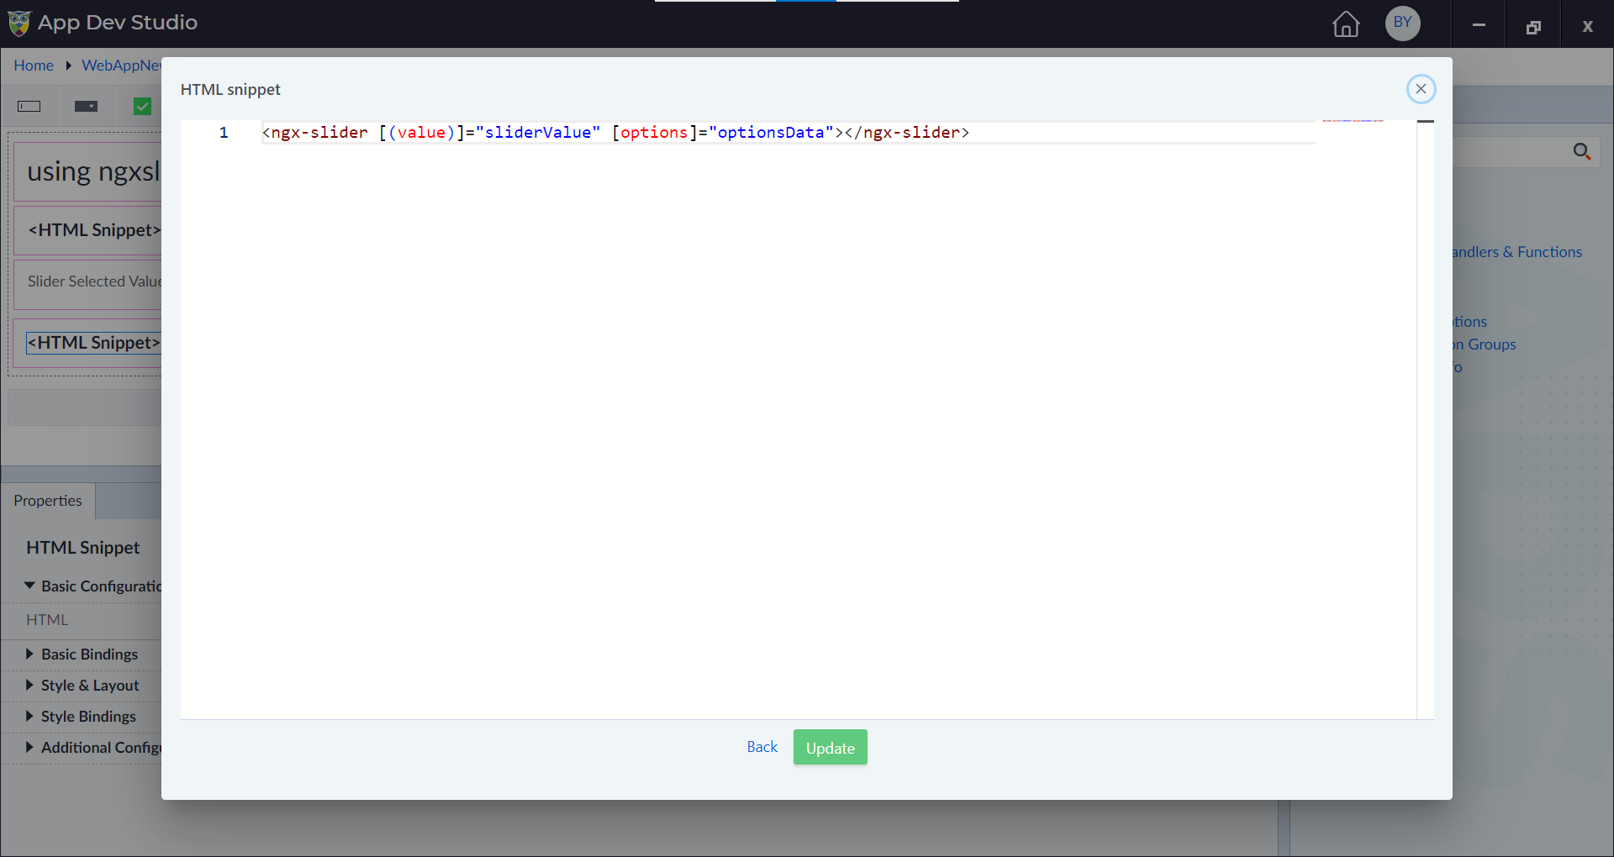Open WebAppNew breadcrumb link
This screenshot has height=857, width=1614.
(121, 66)
